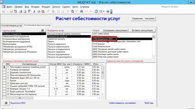Click the Undo toolbar icon

point(48,12)
